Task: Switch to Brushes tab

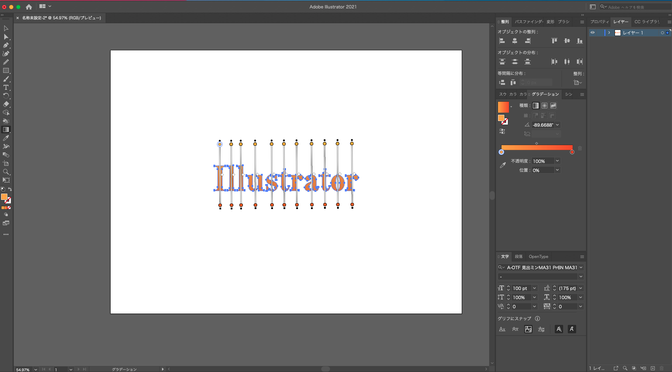Action: pos(564,22)
